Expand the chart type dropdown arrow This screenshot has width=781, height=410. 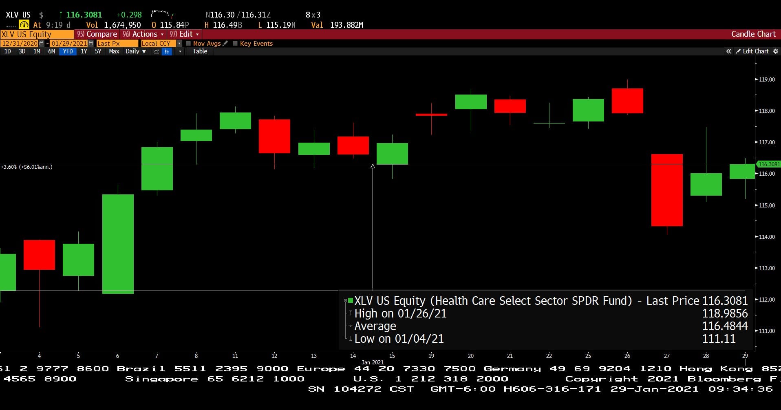180,51
